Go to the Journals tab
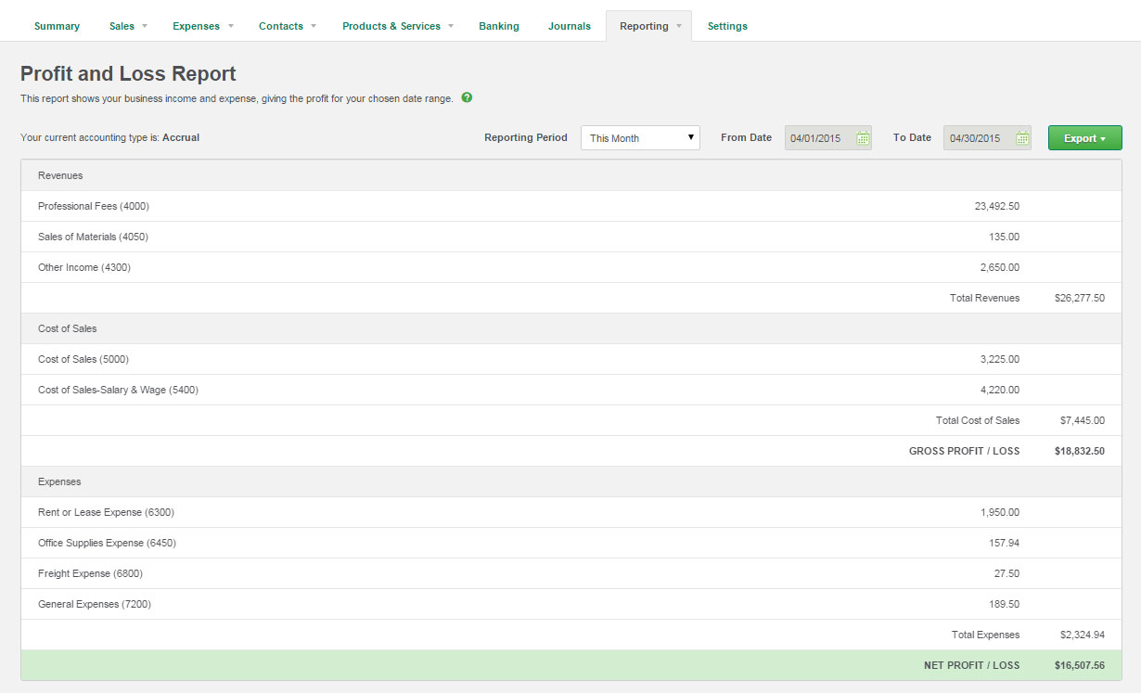 [x=569, y=26]
